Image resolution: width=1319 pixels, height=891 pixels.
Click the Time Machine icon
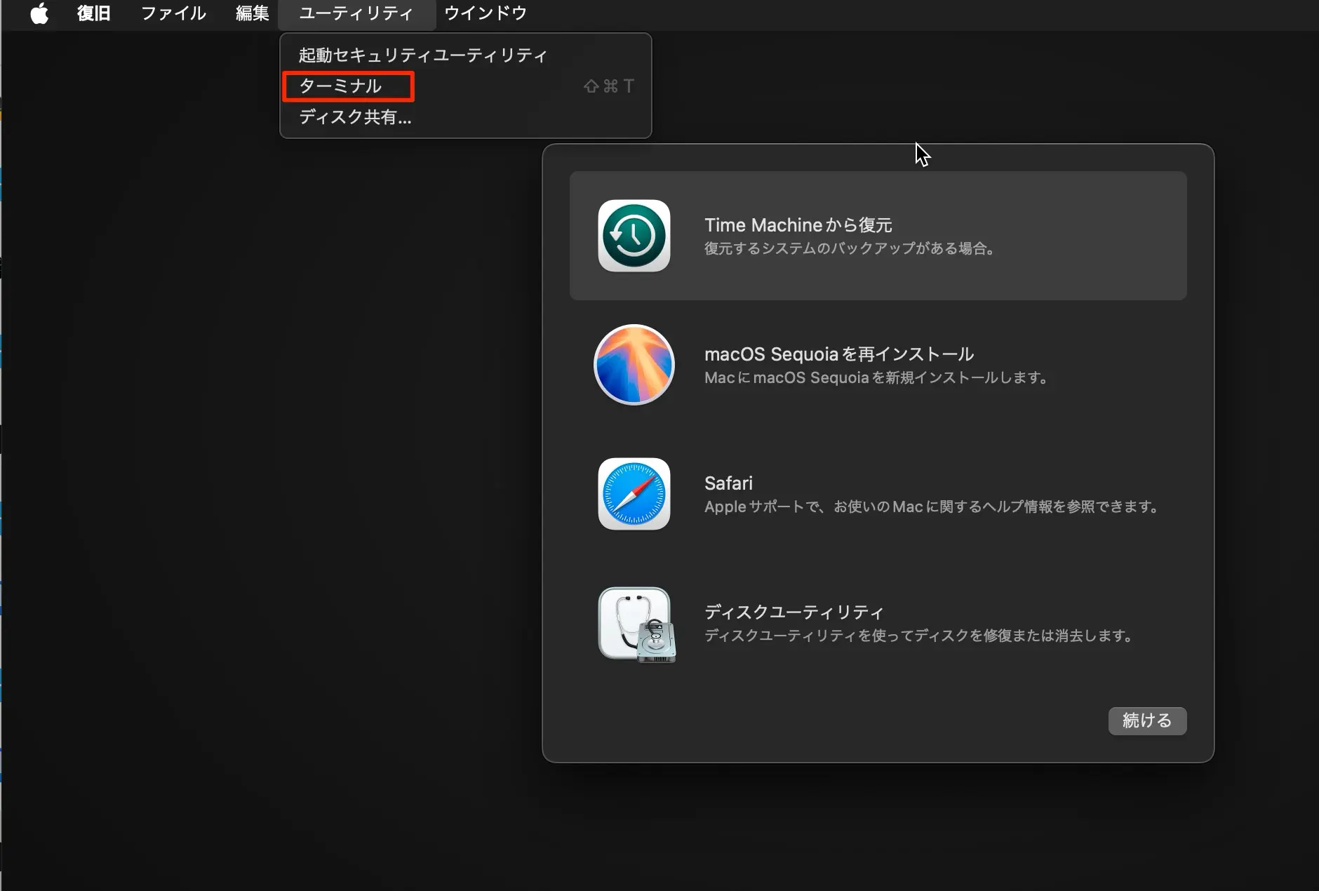(x=634, y=236)
